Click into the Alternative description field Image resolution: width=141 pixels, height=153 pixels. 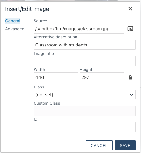click(x=85, y=45)
